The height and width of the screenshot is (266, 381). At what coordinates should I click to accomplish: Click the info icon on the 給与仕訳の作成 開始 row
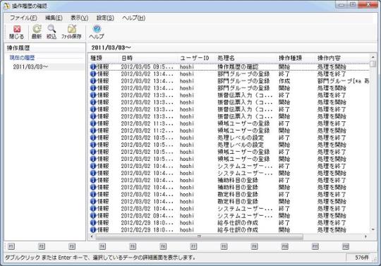[93, 230]
